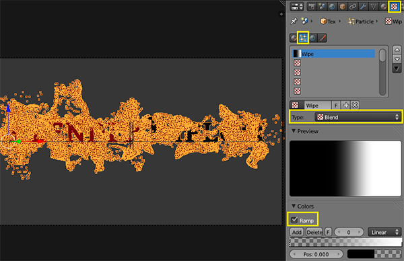Image resolution: width=404 pixels, height=261 pixels.
Task: Open the Texture properties tab icon
Action: pyautogui.click(x=394, y=7)
